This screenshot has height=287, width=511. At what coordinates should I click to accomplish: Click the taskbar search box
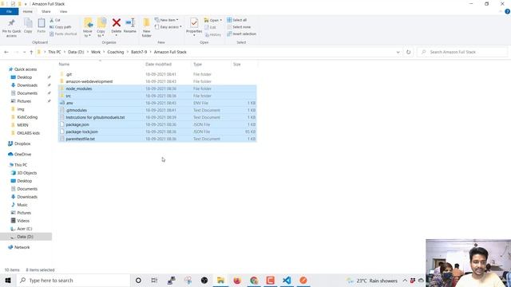point(73,280)
